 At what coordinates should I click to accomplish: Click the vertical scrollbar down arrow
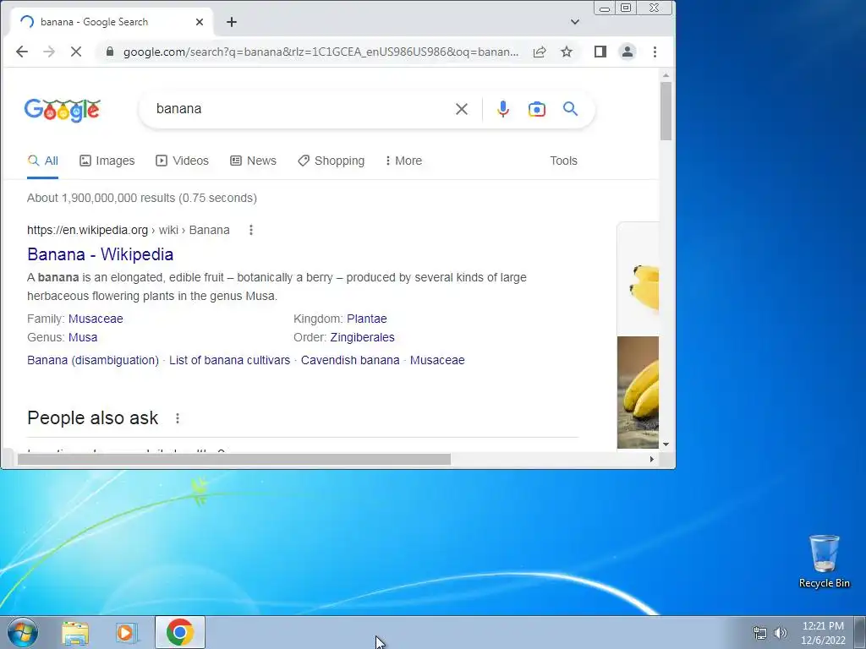tap(666, 444)
